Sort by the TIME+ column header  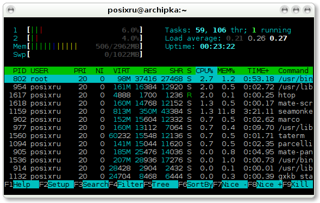click(259, 70)
